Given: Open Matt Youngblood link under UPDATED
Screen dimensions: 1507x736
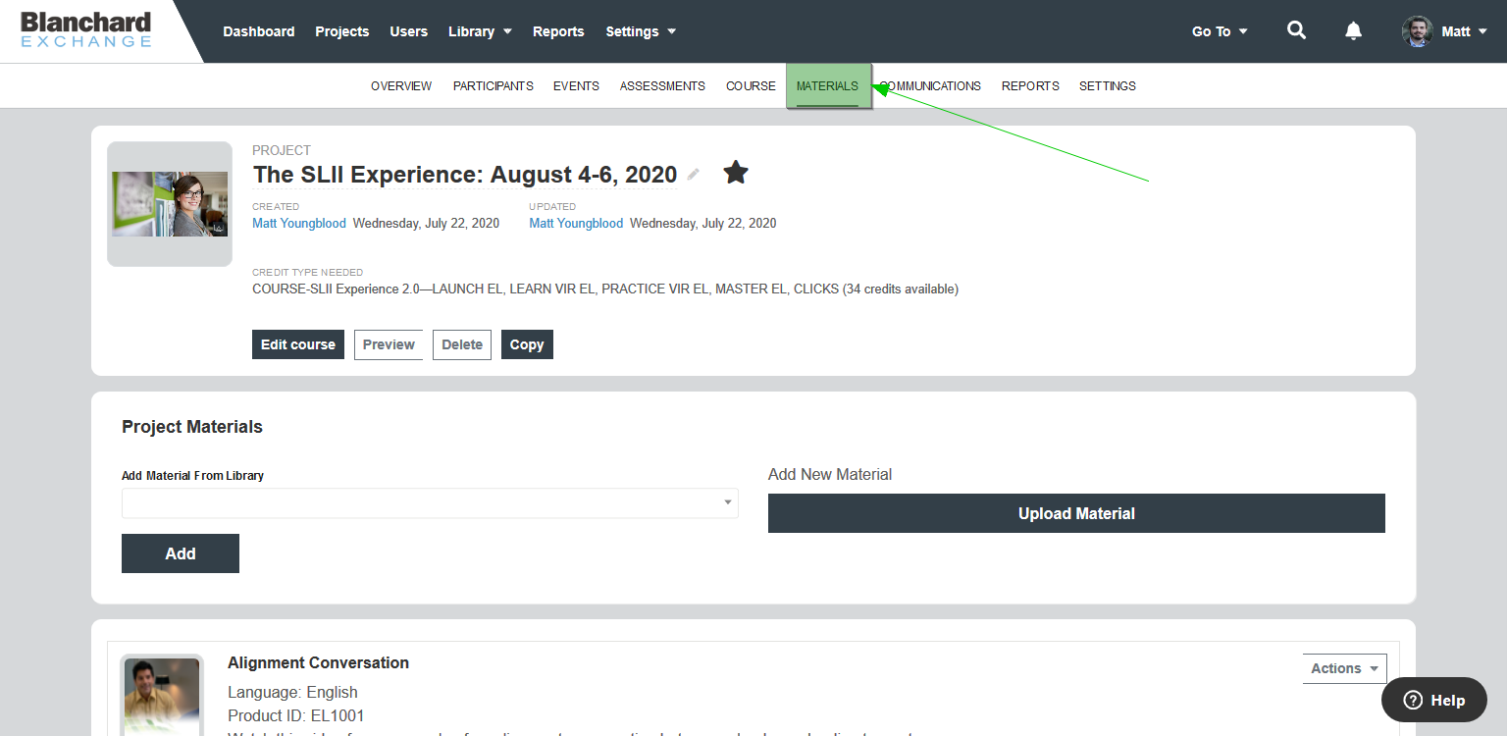Looking at the screenshot, I should (576, 224).
